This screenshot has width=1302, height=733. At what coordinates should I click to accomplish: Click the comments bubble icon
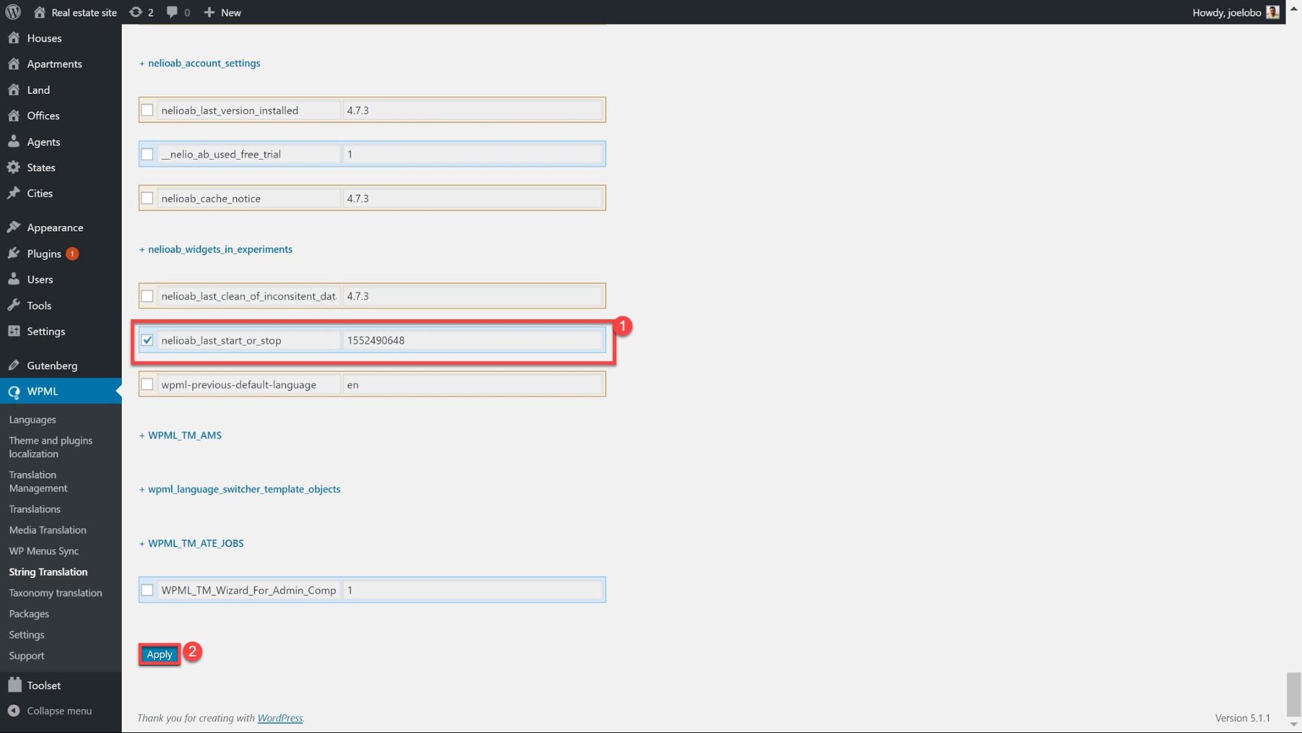click(172, 12)
